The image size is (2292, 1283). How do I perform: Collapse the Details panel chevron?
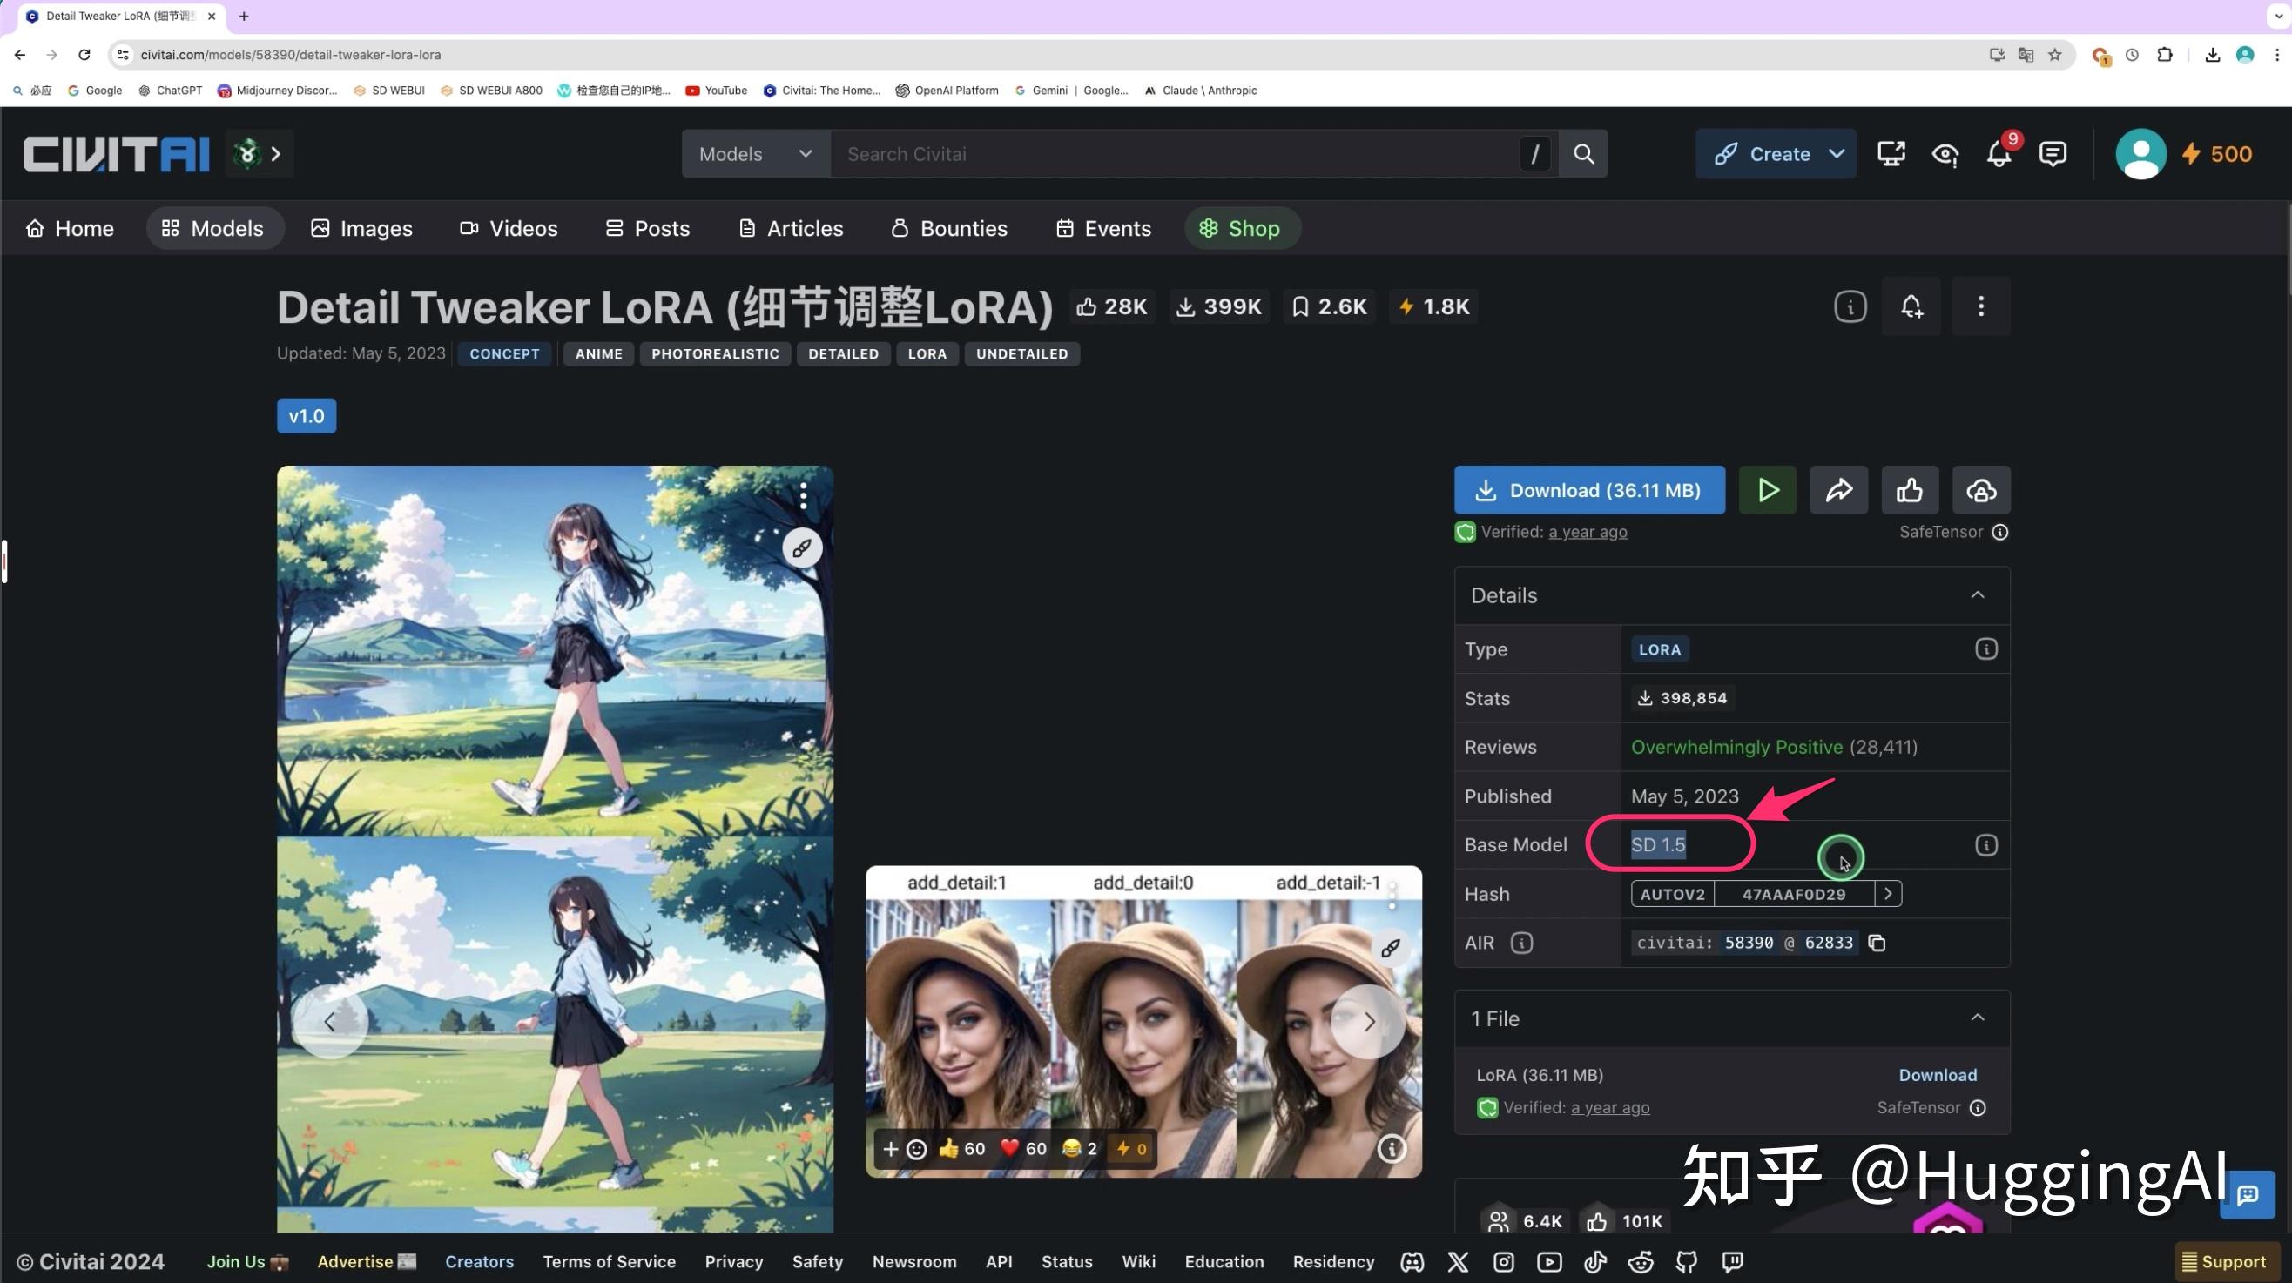1977,594
